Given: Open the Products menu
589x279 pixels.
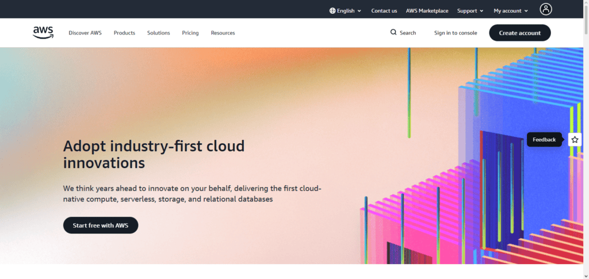Looking at the screenshot, I should 124,33.
